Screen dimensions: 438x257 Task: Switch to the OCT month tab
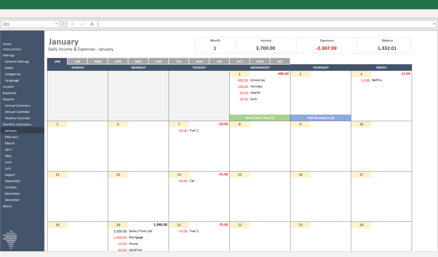240,61
